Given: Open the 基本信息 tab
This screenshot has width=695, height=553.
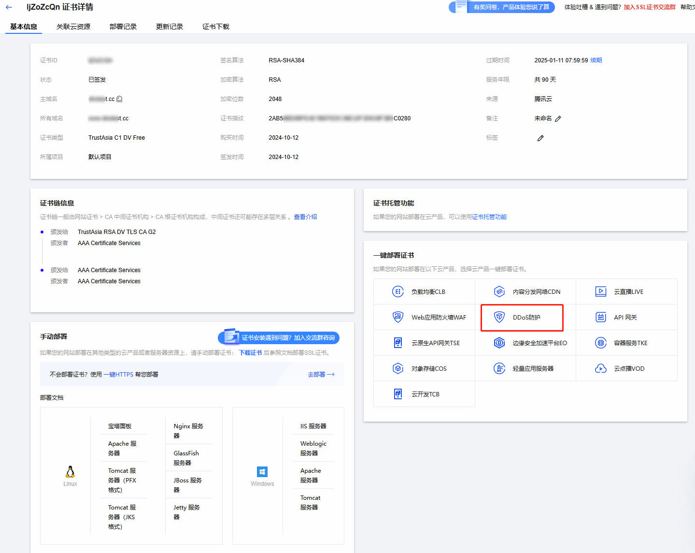Looking at the screenshot, I should (24, 27).
